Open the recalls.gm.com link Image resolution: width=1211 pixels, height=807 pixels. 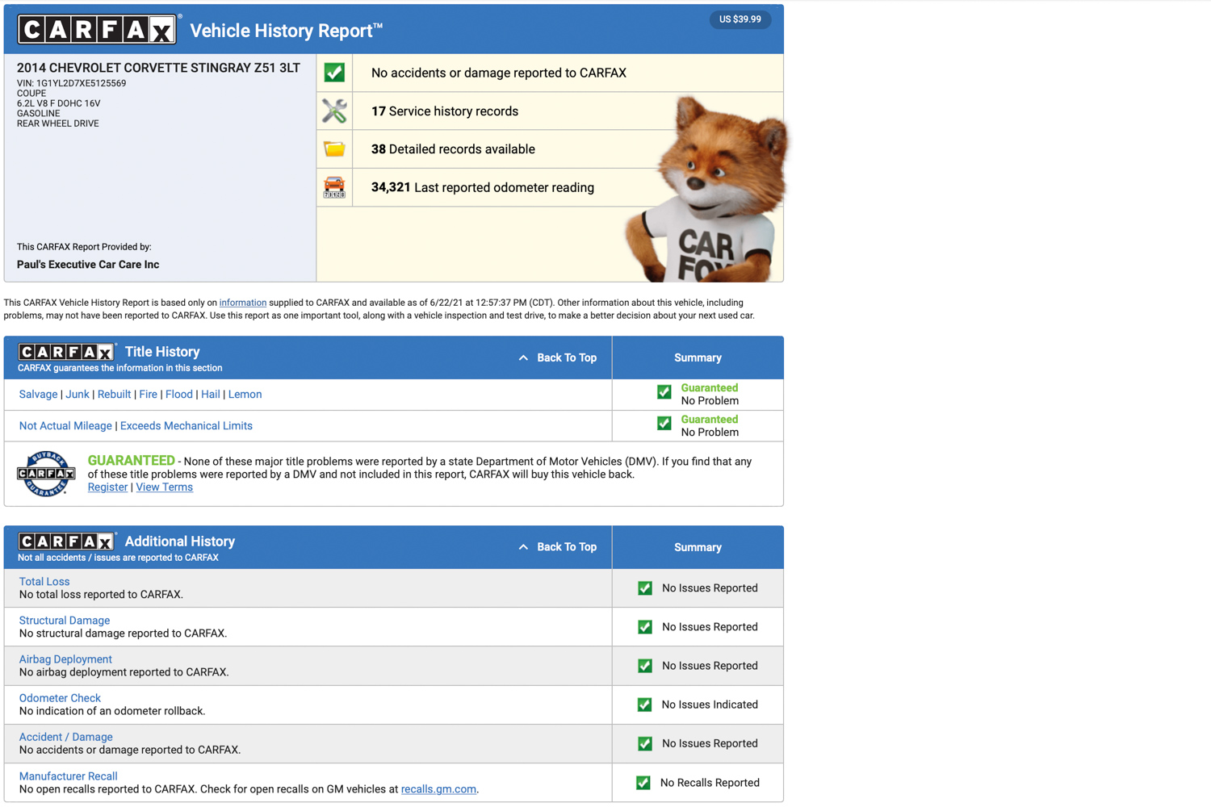click(x=438, y=789)
